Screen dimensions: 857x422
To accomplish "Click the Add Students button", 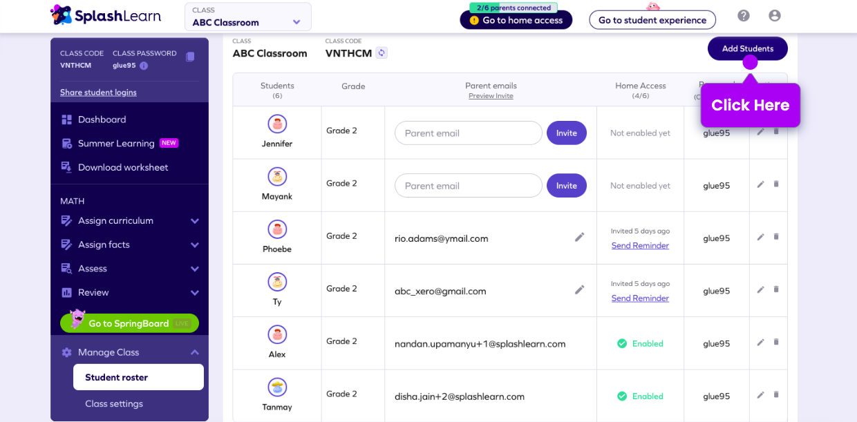I will tap(747, 48).
